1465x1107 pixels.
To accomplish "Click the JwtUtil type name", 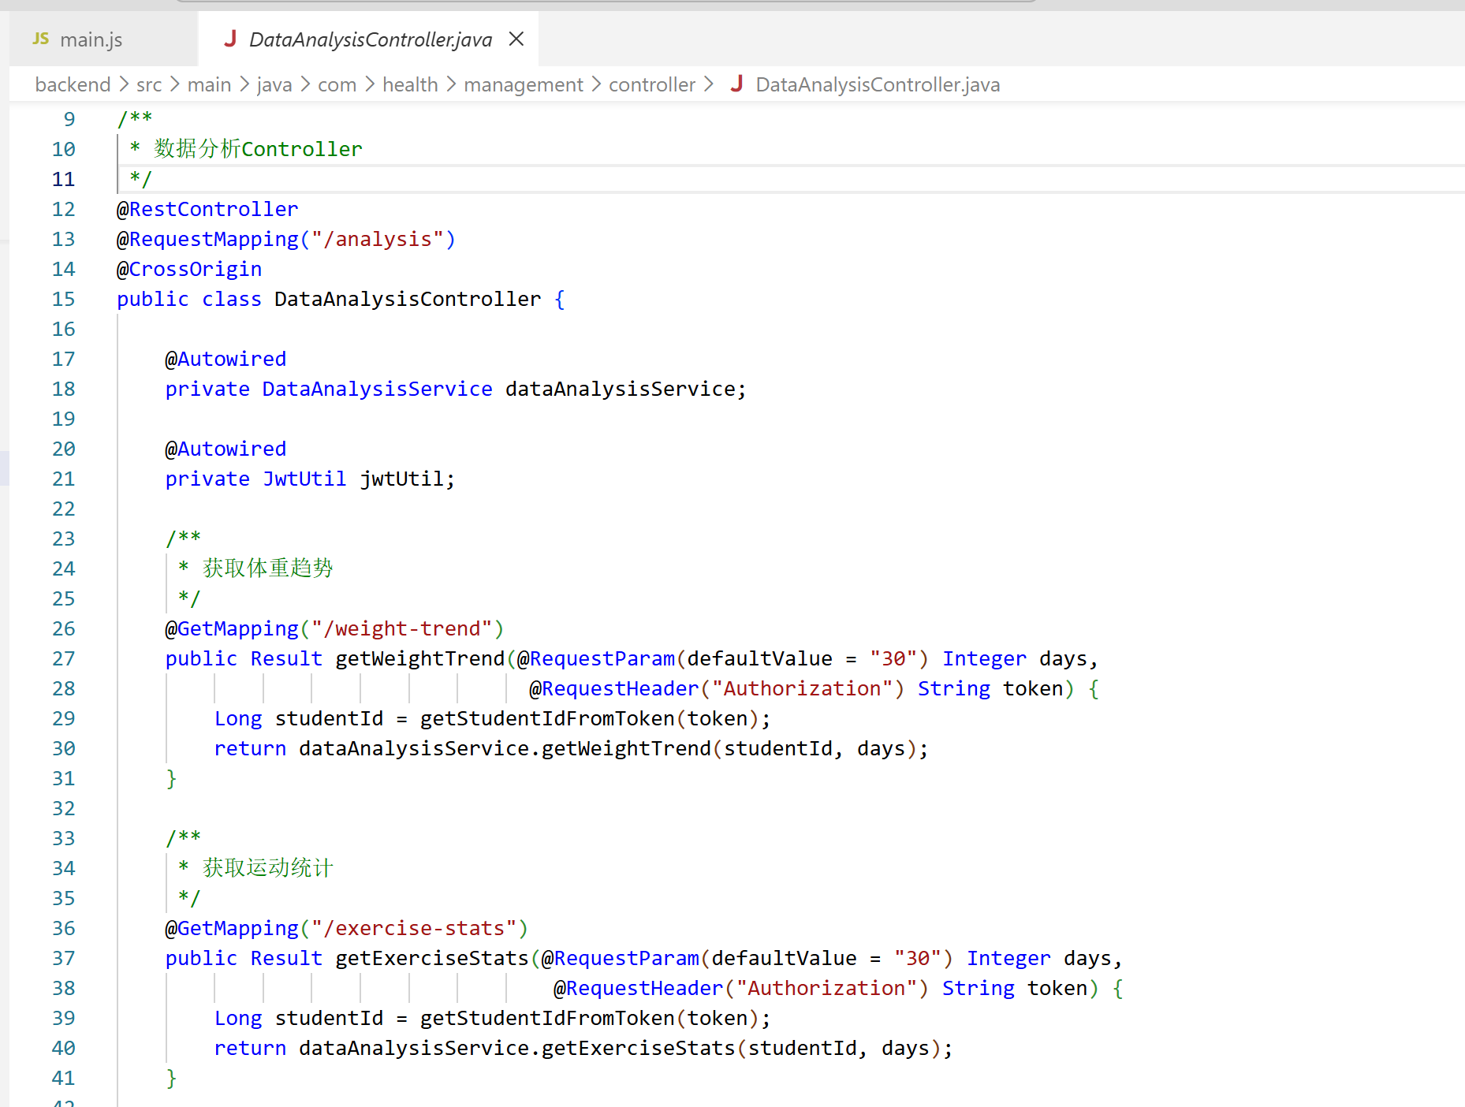I will coord(304,479).
